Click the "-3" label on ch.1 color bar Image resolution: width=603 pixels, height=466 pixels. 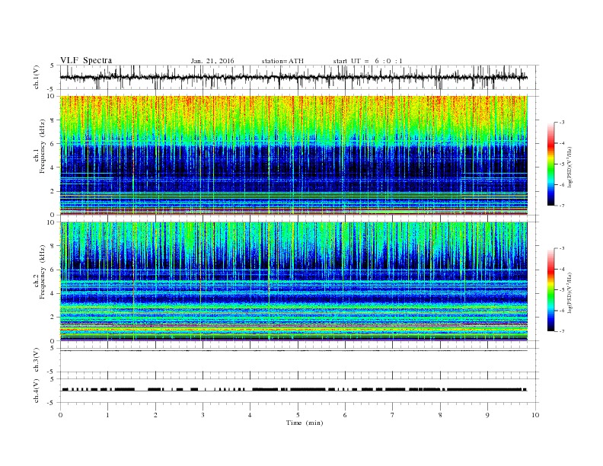tap(562, 123)
